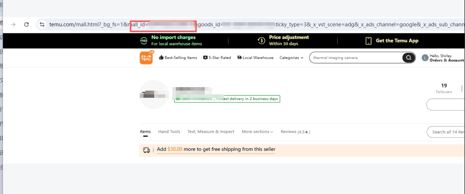The width and height of the screenshot is (465, 194).
Task: Click the search magnifier button
Action: [x=409, y=58]
